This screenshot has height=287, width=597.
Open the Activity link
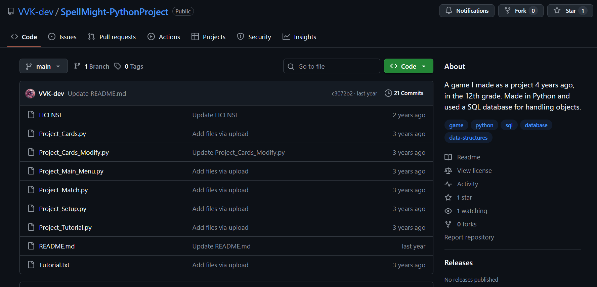point(461,184)
